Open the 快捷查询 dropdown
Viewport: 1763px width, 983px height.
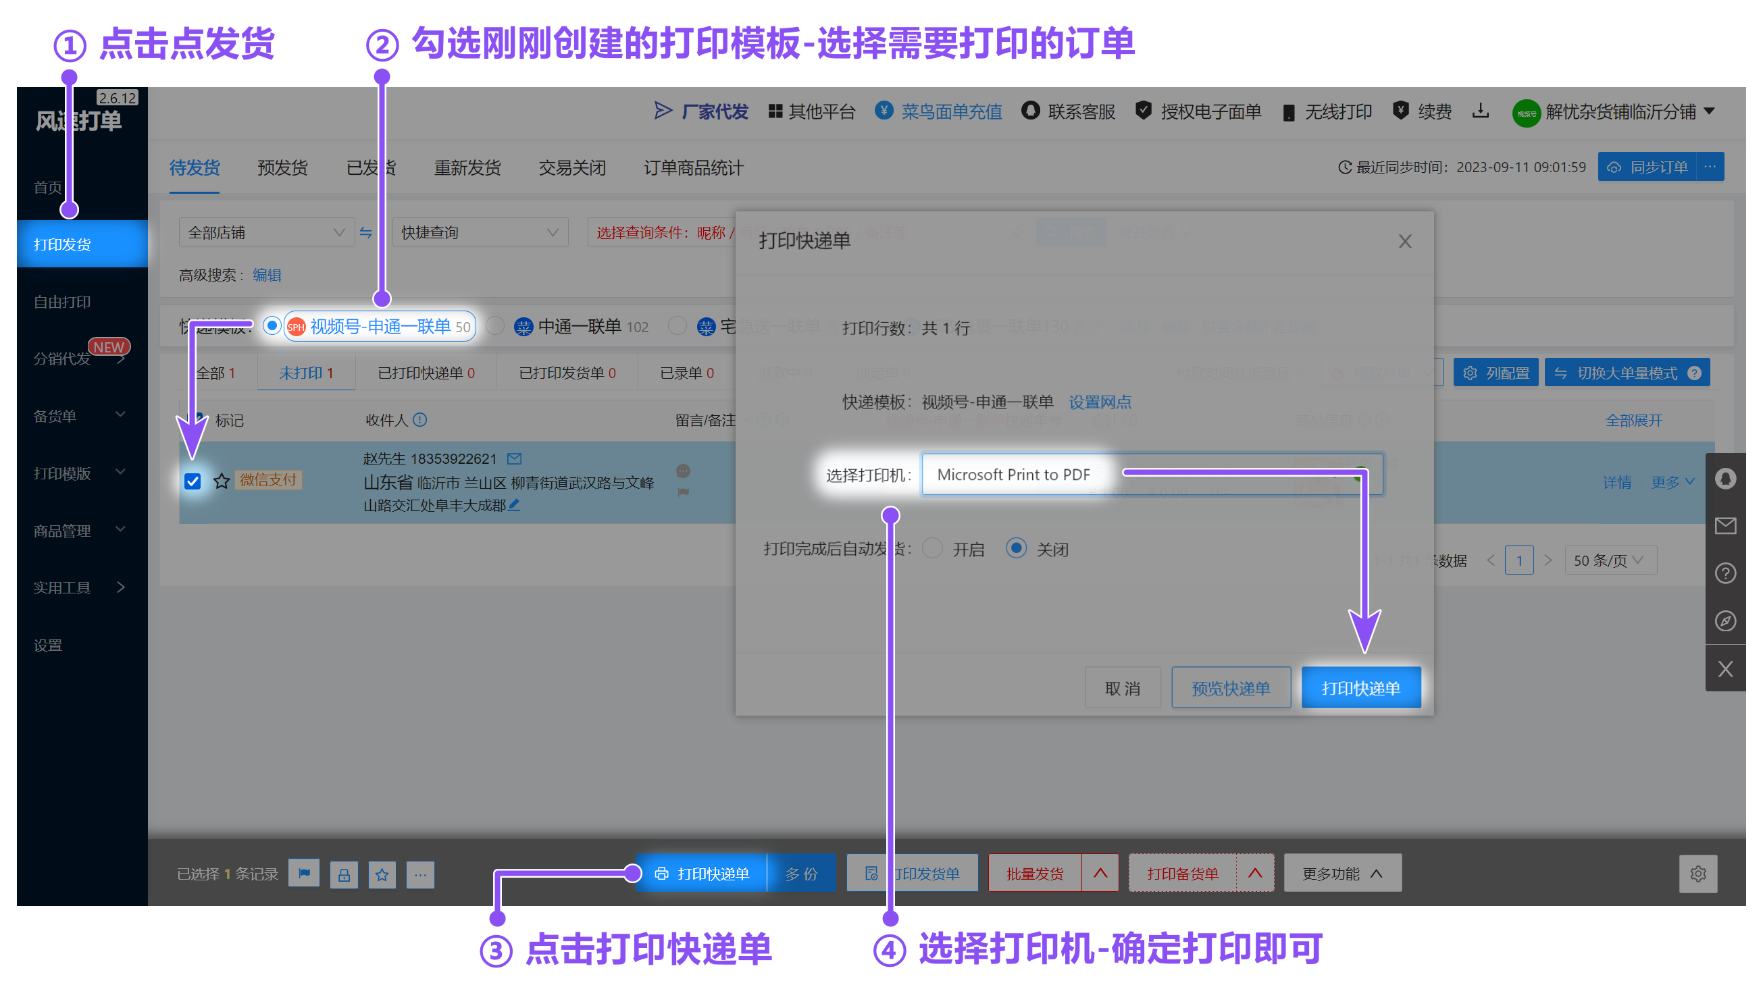coord(480,232)
